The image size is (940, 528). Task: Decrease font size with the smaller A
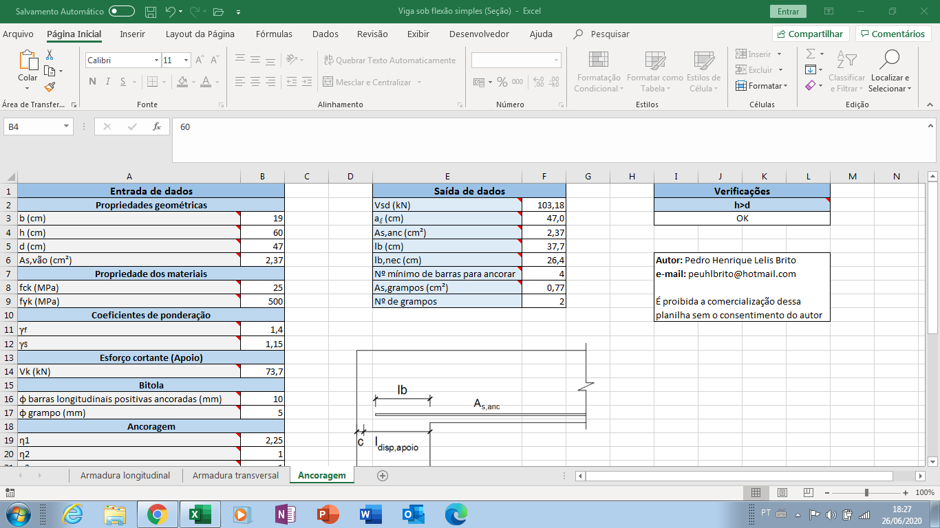pyautogui.click(x=215, y=60)
